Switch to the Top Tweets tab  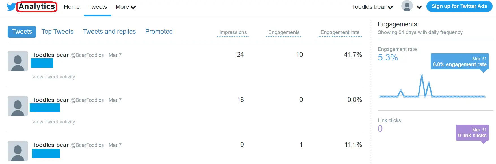click(57, 32)
